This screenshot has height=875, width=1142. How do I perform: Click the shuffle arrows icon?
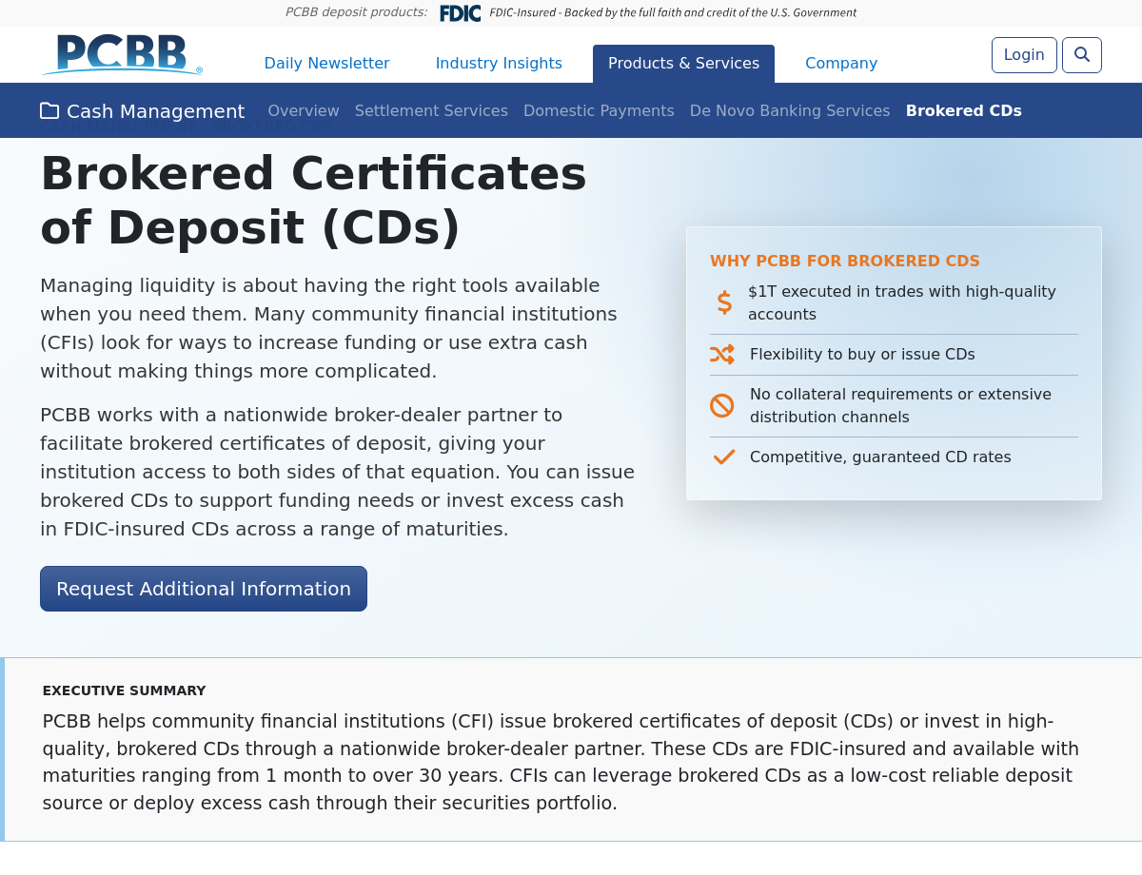pyautogui.click(x=722, y=355)
